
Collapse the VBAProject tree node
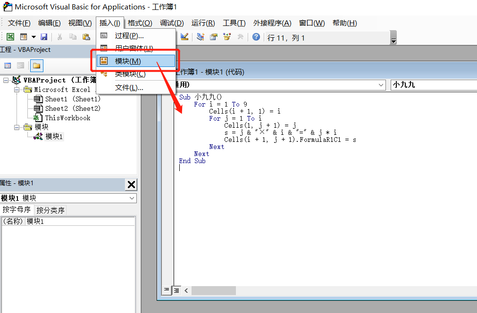6,80
